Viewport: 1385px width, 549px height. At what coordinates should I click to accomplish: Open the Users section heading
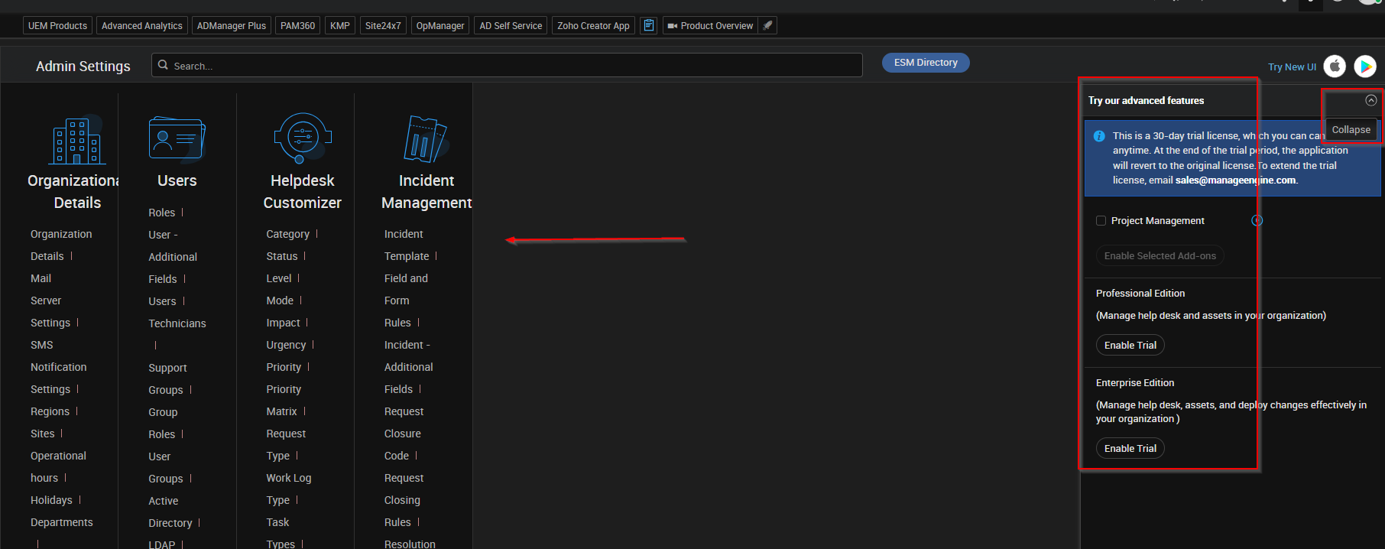177,180
